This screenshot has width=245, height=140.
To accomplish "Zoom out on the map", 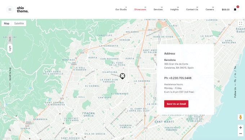I will click(x=240, y=134).
